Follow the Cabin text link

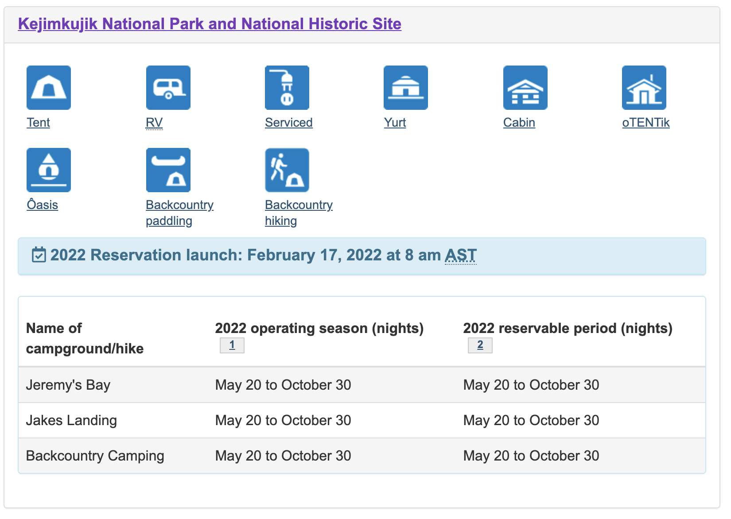(519, 123)
